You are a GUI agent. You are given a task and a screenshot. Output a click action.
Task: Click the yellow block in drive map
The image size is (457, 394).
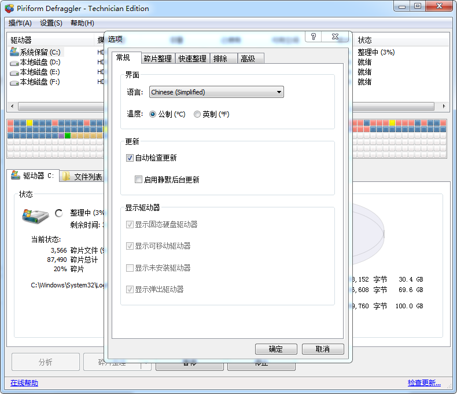coord(30,123)
